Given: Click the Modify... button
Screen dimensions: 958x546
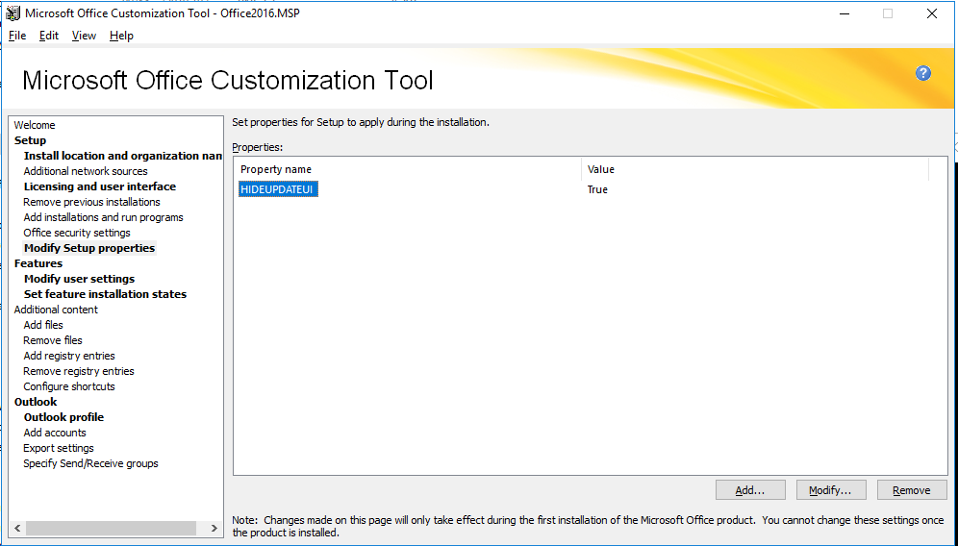Looking at the screenshot, I should tap(831, 490).
